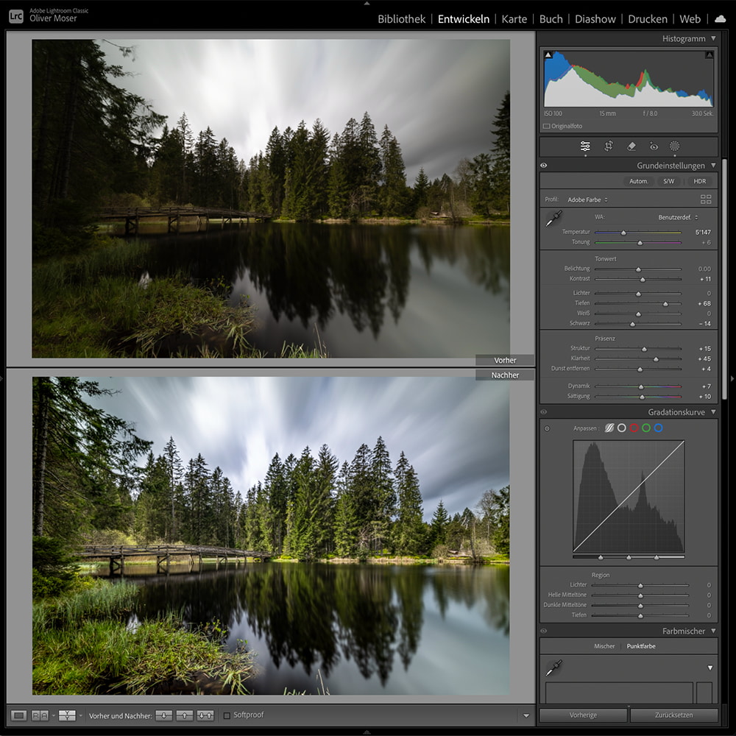Toggle highlight clipping indicator in histogram
This screenshot has width=736, height=736.
(710, 55)
